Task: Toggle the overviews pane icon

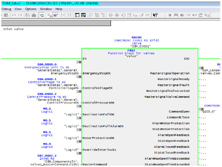Action: [x=77, y=15]
